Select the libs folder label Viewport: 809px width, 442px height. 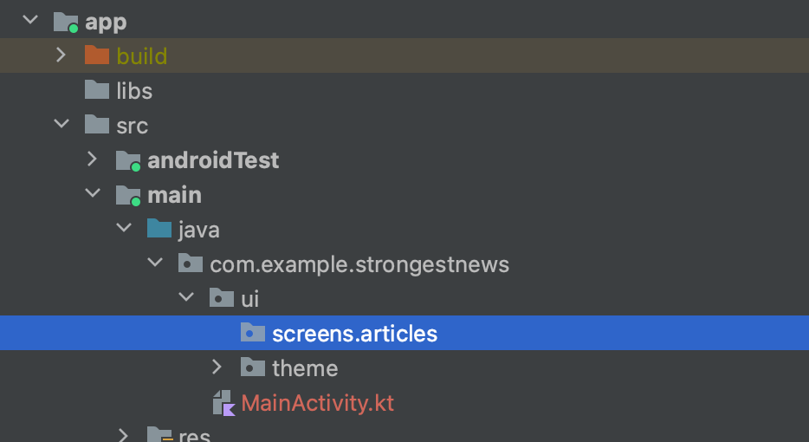coord(134,91)
